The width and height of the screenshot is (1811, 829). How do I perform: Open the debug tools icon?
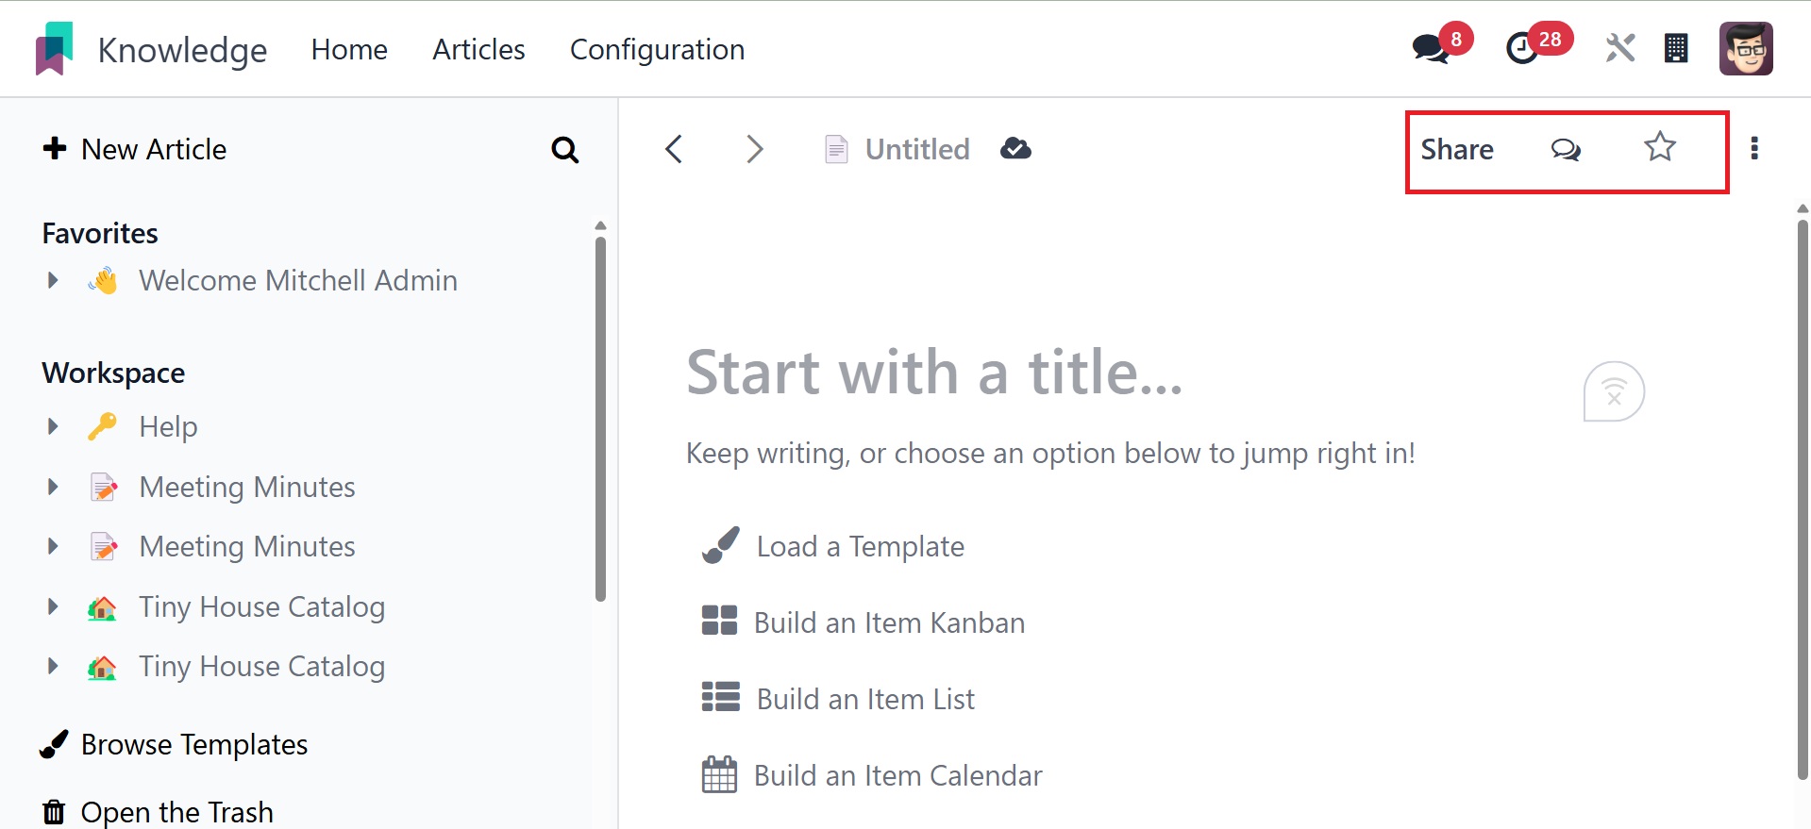click(1619, 48)
